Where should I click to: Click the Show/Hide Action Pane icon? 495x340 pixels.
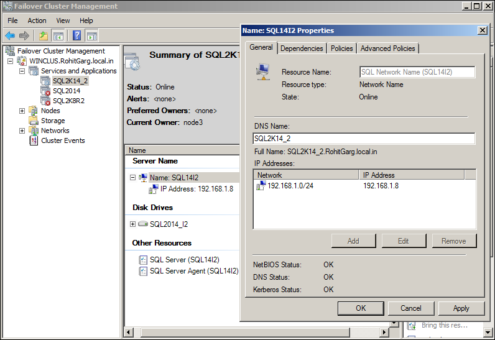(92, 36)
